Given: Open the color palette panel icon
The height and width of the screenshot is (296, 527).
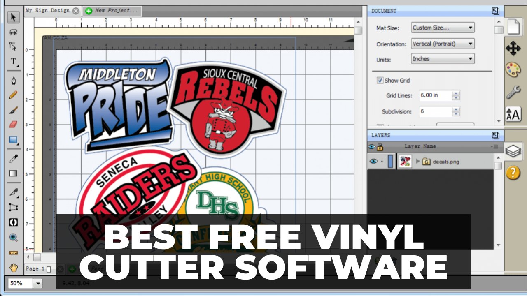Looking at the screenshot, I should pyautogui.click(x=513, y=69).
